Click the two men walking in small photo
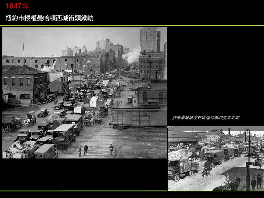The height and width of the screenshot is (198, 264). pos(256,182)
